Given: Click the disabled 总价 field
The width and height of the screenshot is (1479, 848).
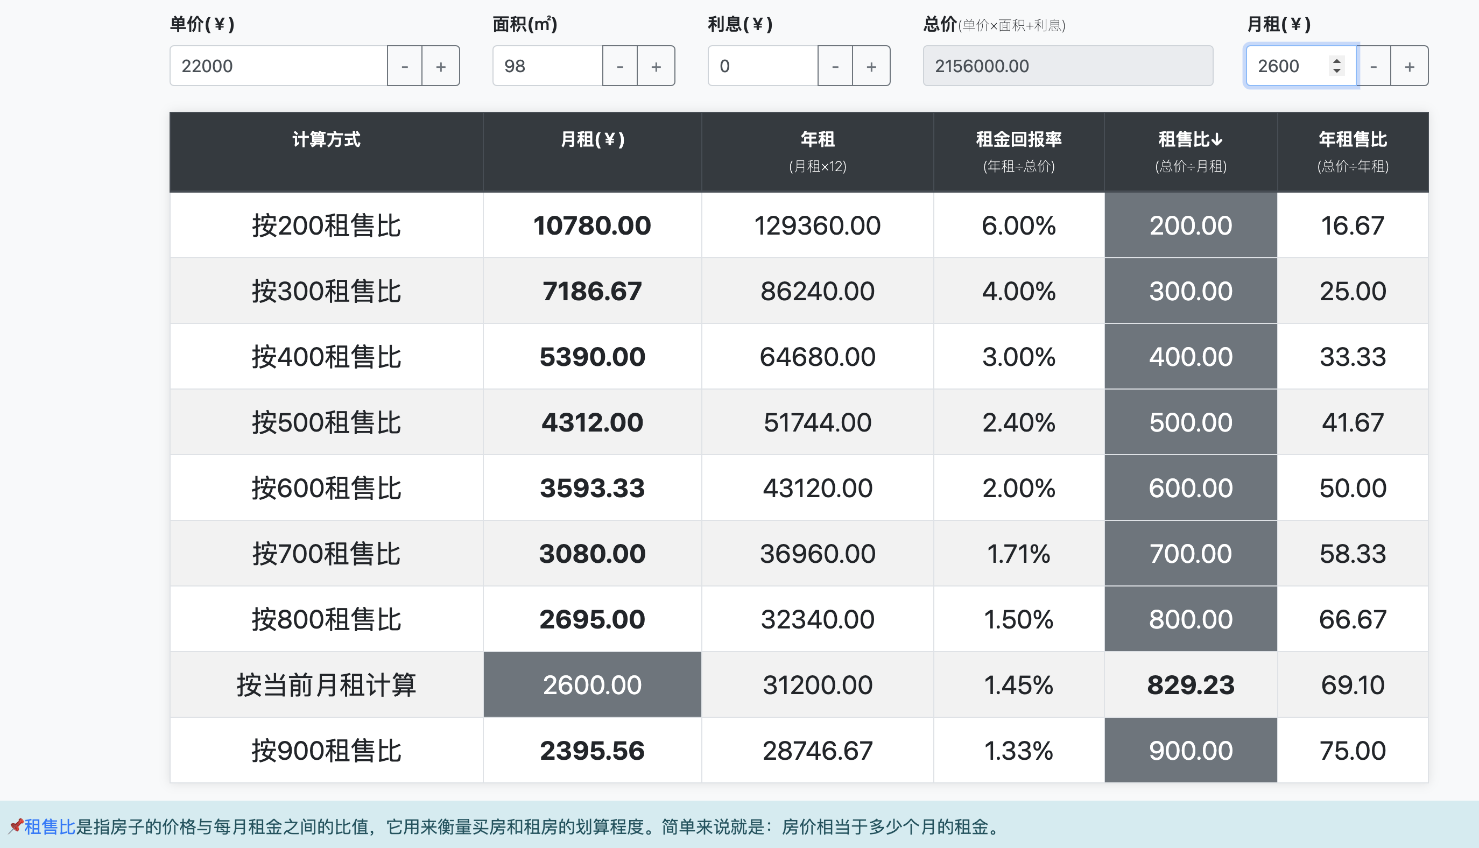Looking at the screenshot, I should pyautogui.click(x=1068, y=66).
